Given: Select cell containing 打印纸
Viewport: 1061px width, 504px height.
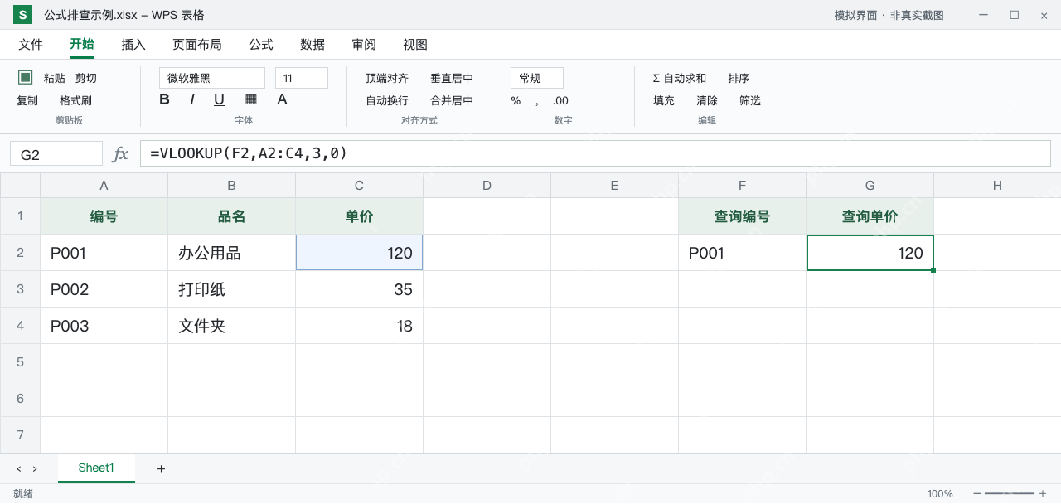Looking at the screenshot, I should (x=232, y=289).
